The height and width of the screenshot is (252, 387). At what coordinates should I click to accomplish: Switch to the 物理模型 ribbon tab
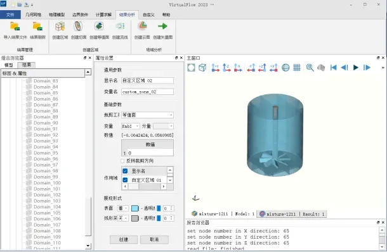[56, 15]
